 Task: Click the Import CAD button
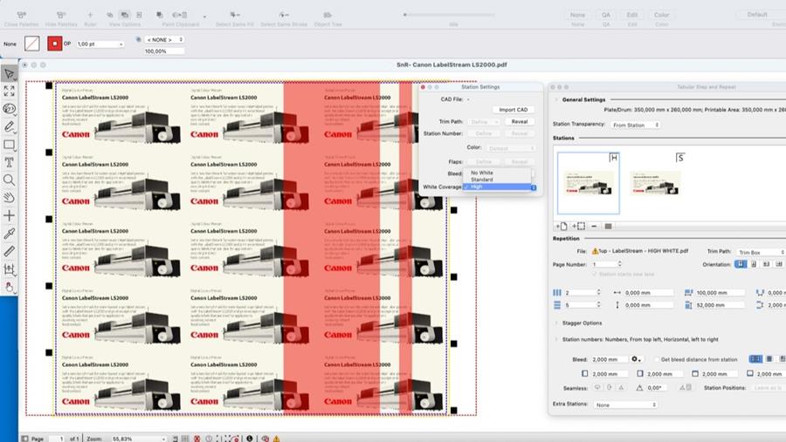pos(514,110)
